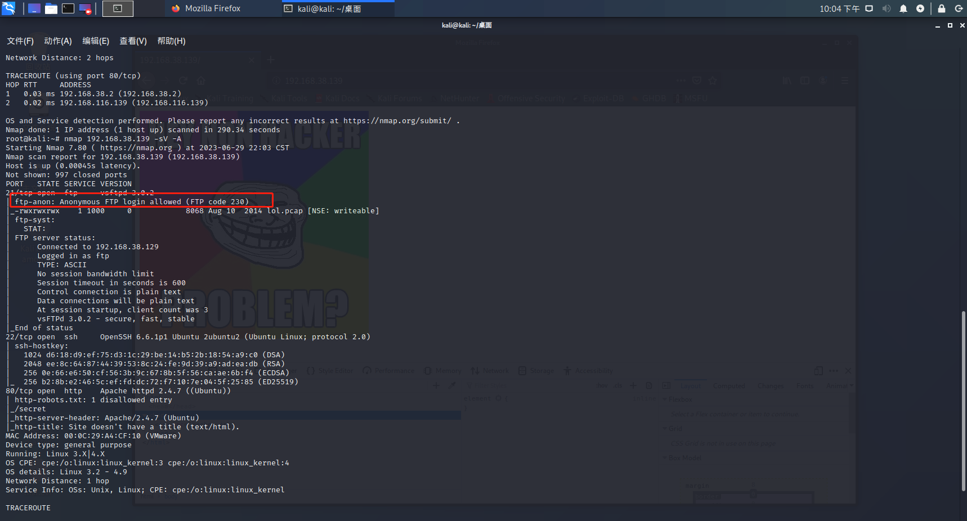Open the 帮助(H) menu
This screenshot has height=521, width=967.
pyautogui.click(x=171, y=41)
